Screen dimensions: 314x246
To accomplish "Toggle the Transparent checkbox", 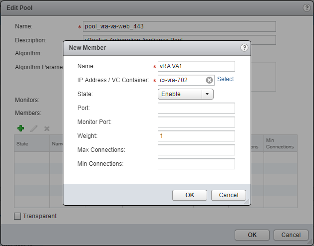I will [18, 216].
